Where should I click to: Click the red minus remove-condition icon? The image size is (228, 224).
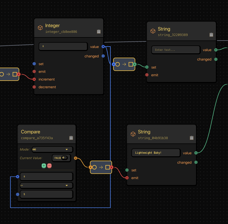pyautogui.click(x=49, y=166)
